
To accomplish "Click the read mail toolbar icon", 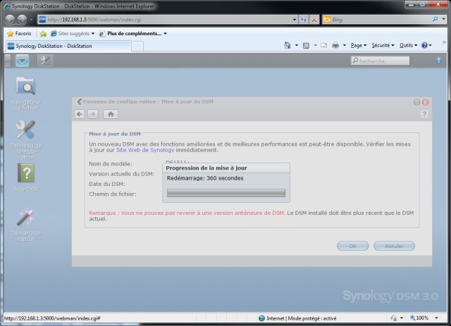I will pyautogui.click(x=324, y=46).
